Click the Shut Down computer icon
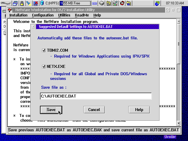 tap(36, 3)
